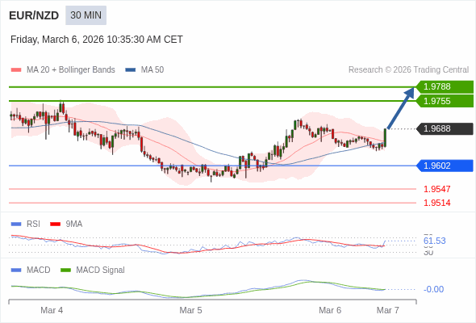
Task: Click the Mar 4 axis label
Action: (52, 310)
